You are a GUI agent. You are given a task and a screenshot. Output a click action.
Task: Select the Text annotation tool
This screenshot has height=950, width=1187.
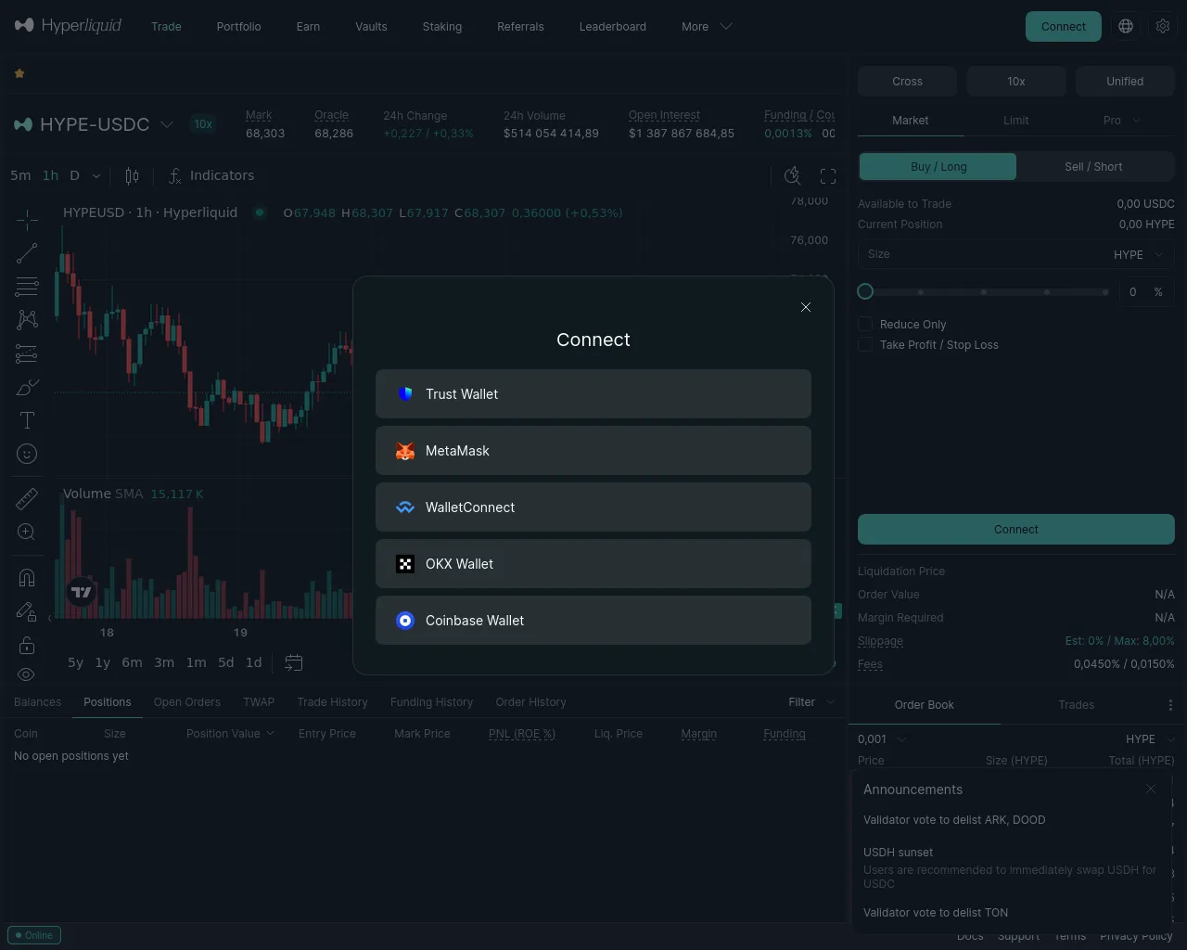pos(27,420)
